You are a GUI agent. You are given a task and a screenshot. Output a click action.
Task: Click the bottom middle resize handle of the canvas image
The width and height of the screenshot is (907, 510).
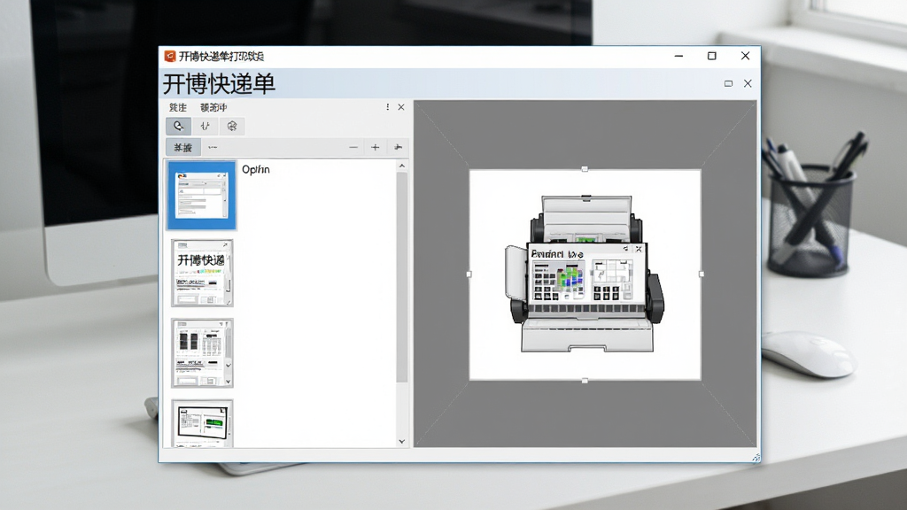(x=585, y=381)
